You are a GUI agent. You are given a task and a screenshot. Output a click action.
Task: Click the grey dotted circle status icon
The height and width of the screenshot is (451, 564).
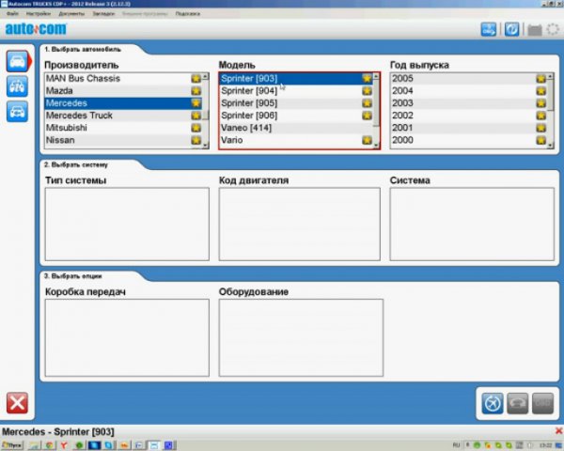click(x=553, y=29)
